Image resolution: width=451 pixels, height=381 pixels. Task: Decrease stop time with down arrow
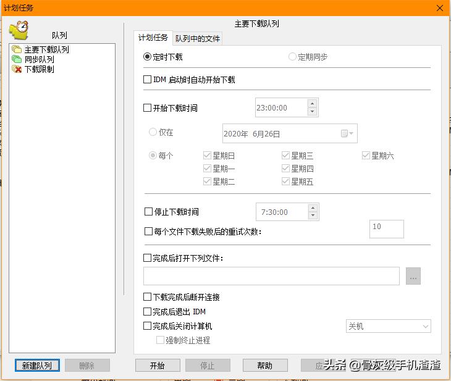point(313,216)
